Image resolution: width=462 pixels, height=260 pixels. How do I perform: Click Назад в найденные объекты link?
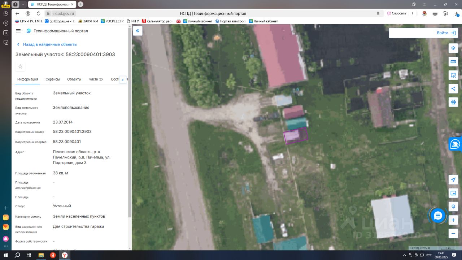tap(47, 44)
